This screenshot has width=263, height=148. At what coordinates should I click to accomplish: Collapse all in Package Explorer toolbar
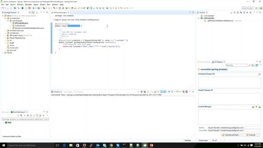click(x=30, y=13)
